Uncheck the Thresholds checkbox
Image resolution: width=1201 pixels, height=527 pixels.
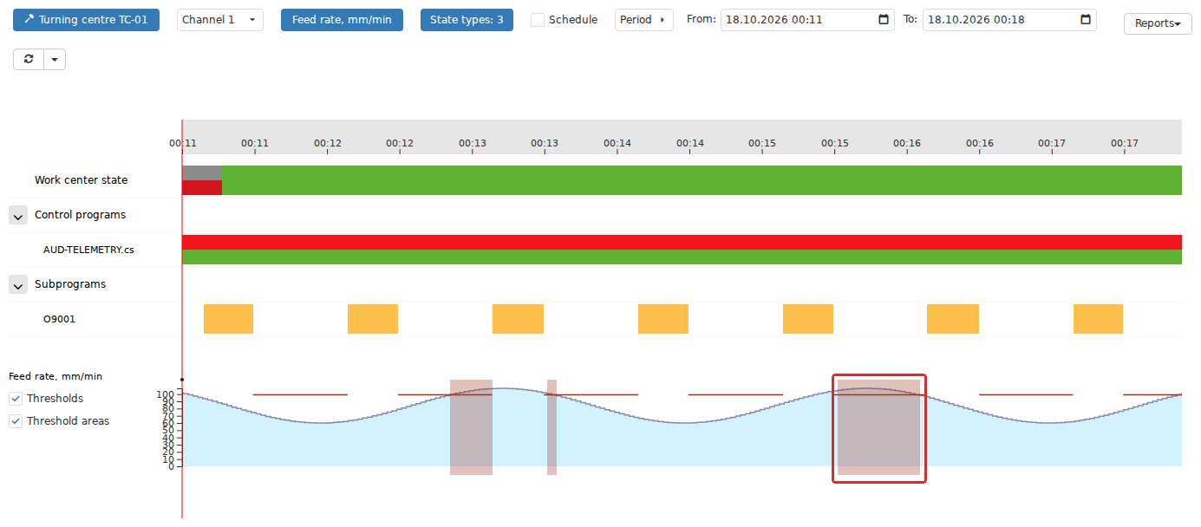click(x=16, y=399)
